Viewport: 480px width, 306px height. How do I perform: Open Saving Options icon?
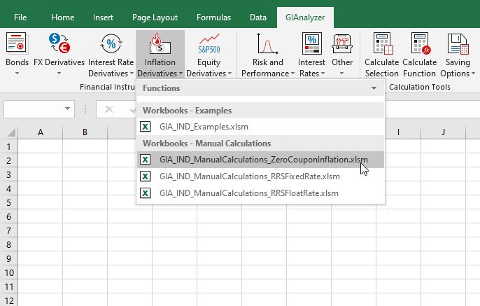(458, 44)
